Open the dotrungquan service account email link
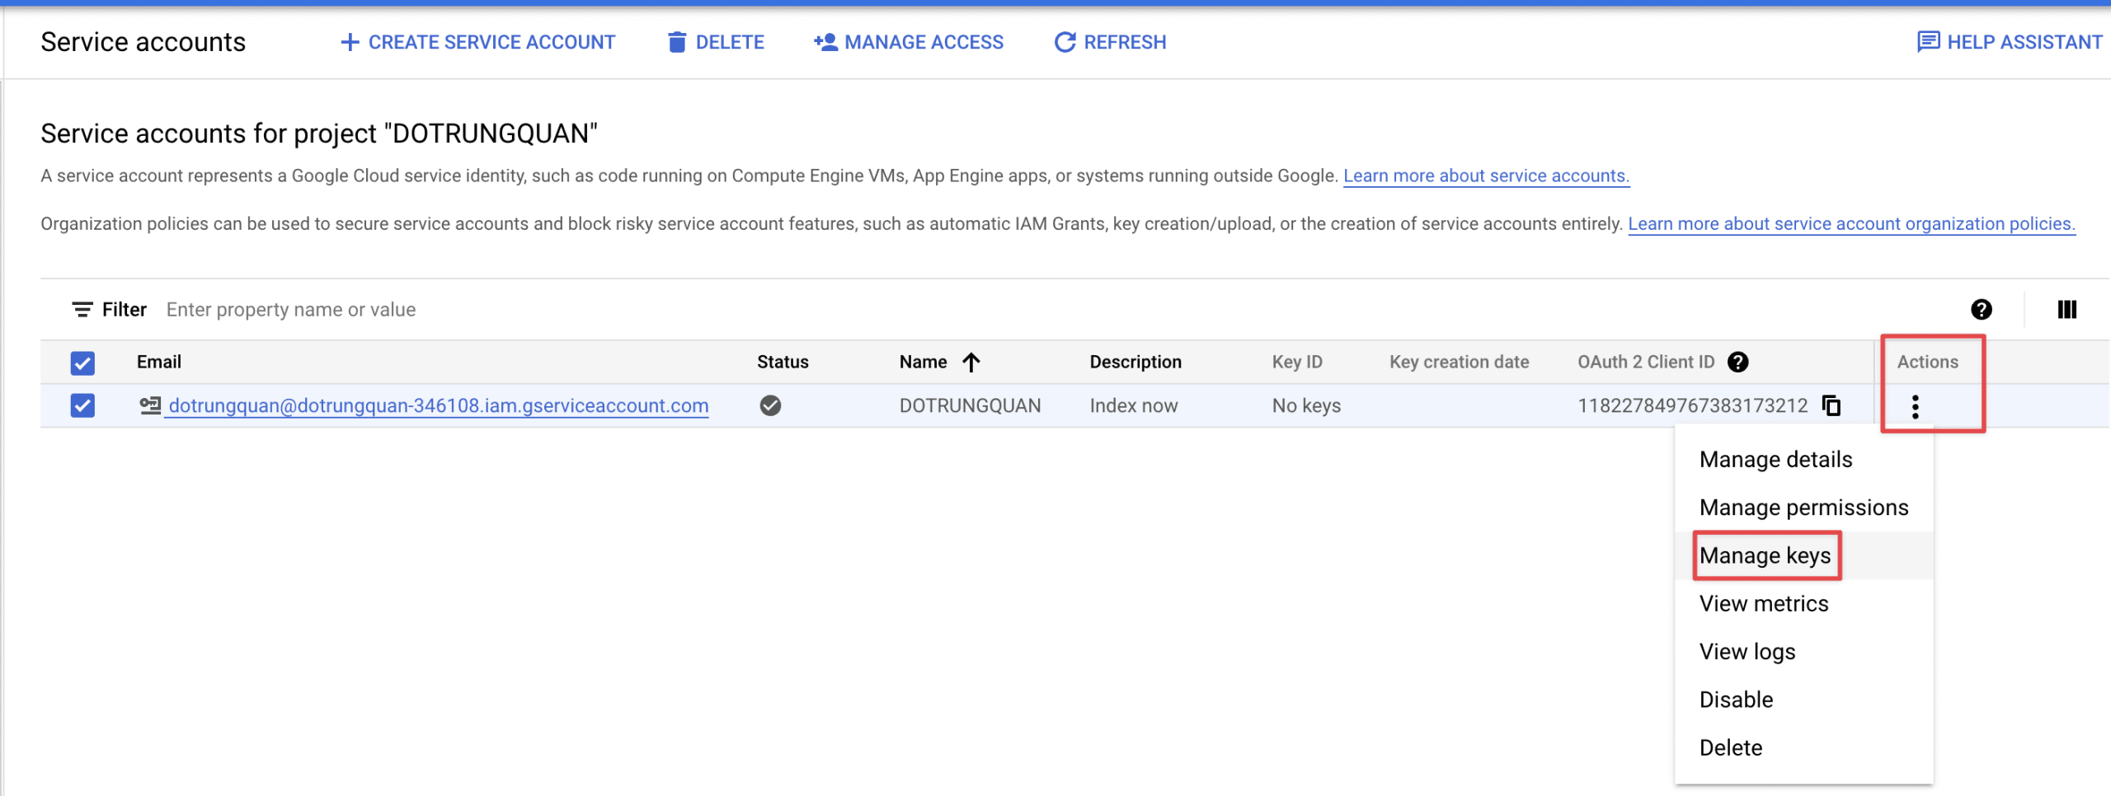This screenshot has width=2111, height=796. click(x=438, y=405)
